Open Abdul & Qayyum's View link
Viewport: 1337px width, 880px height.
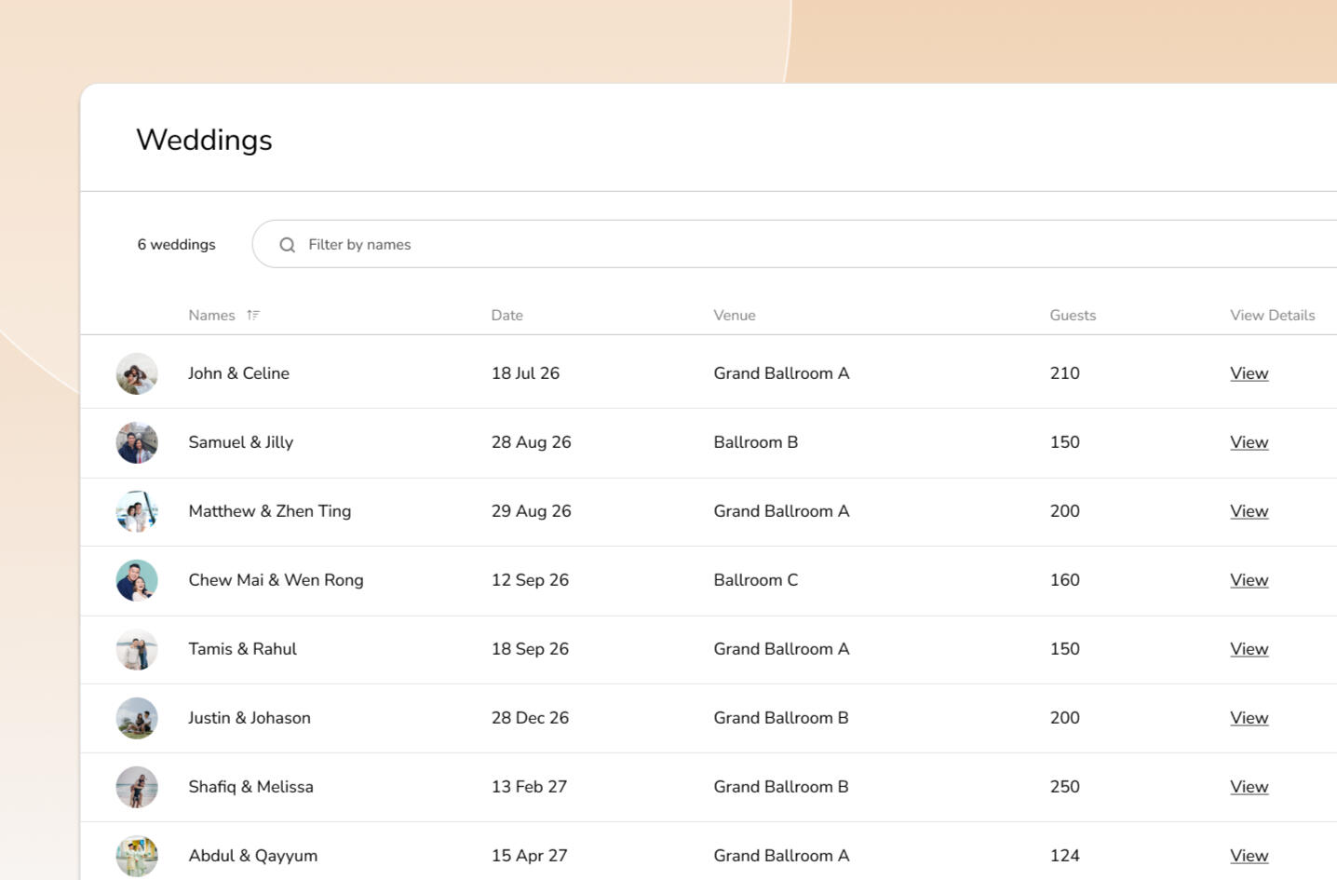click(x=1249, y=856)
